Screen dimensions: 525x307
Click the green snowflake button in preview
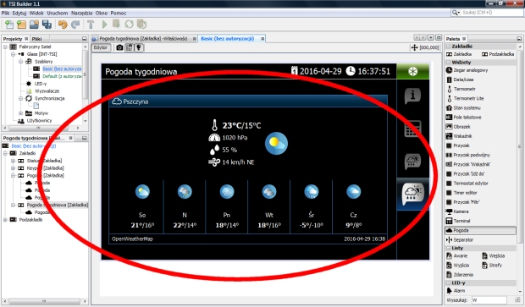click(413, 71)
